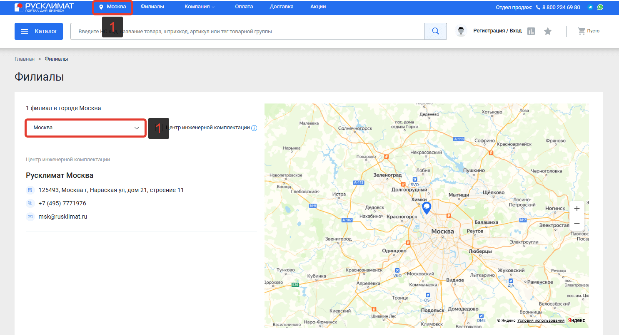Click the Rusklimat logo
Viewport: 619px width, 335px height.
(44, 7)
